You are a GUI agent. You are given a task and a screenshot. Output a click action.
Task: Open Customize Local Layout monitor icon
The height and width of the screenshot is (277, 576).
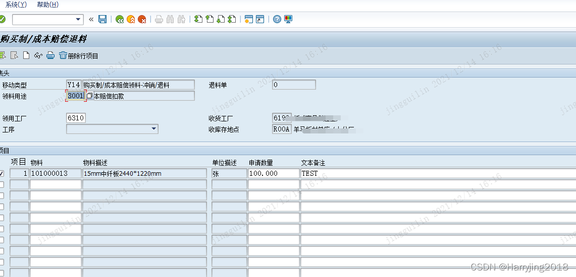coord(288,20)
